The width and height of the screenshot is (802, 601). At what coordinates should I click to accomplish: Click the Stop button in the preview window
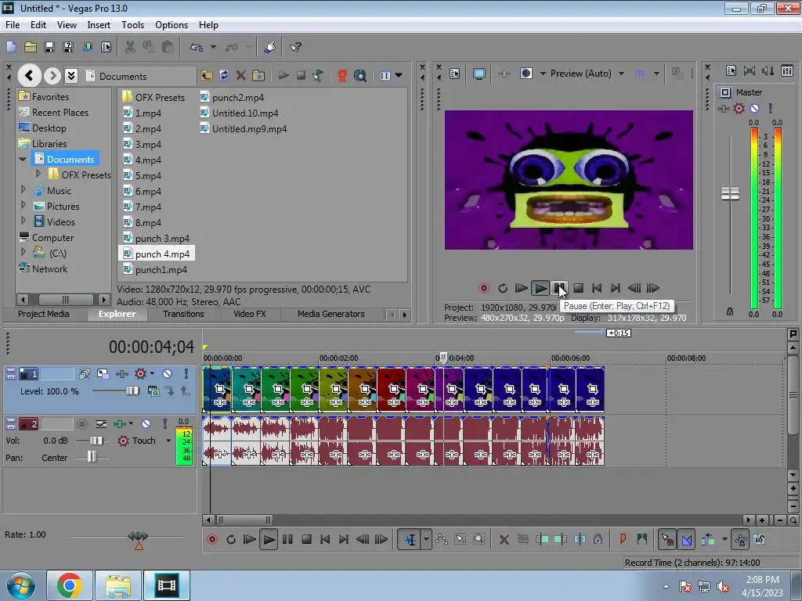(x=579, y=288)
